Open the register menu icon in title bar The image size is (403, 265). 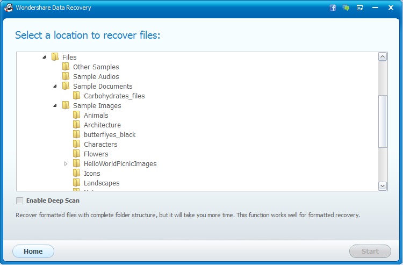(x=359, y=8)
